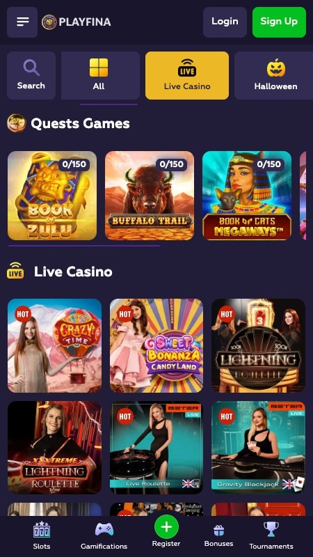Launch Sweet Bonanza Candyland
The width and height of the screenshot is (313, 557).
point(156,345)
